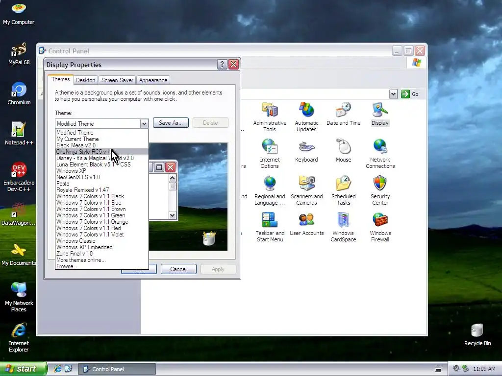Choose Luna Element Black v5.1 theme
This screenshot has height=376, width=502.
tap(102, 164)
